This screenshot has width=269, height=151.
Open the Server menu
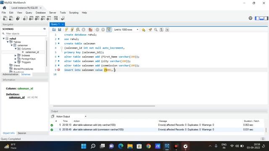click(x=53, y=13)
